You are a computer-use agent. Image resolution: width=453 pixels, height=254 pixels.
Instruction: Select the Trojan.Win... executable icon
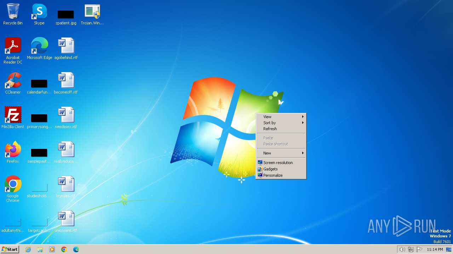pos(92,14)
